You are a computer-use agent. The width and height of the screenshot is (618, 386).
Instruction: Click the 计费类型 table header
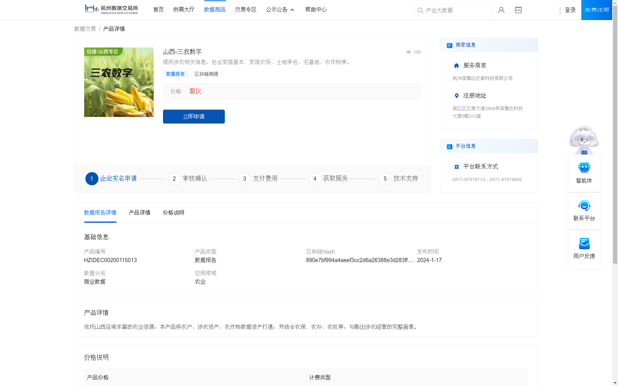(x=320, y=378)
